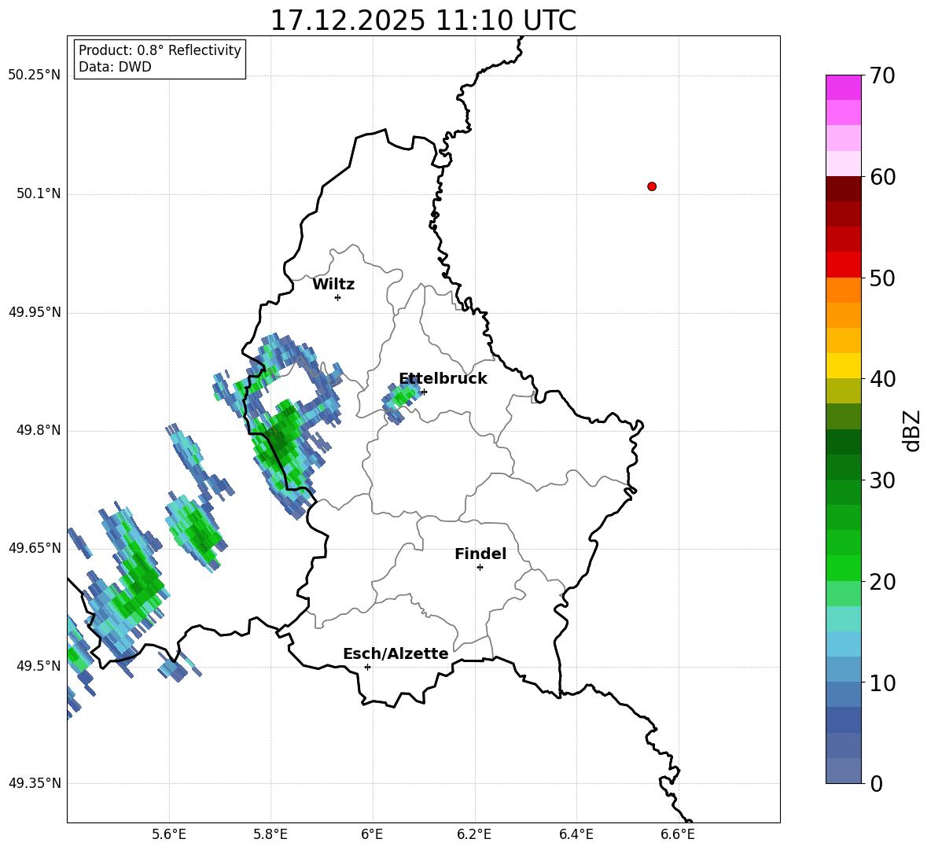Click the 60 tick on colorbar

tap(883, 177)
